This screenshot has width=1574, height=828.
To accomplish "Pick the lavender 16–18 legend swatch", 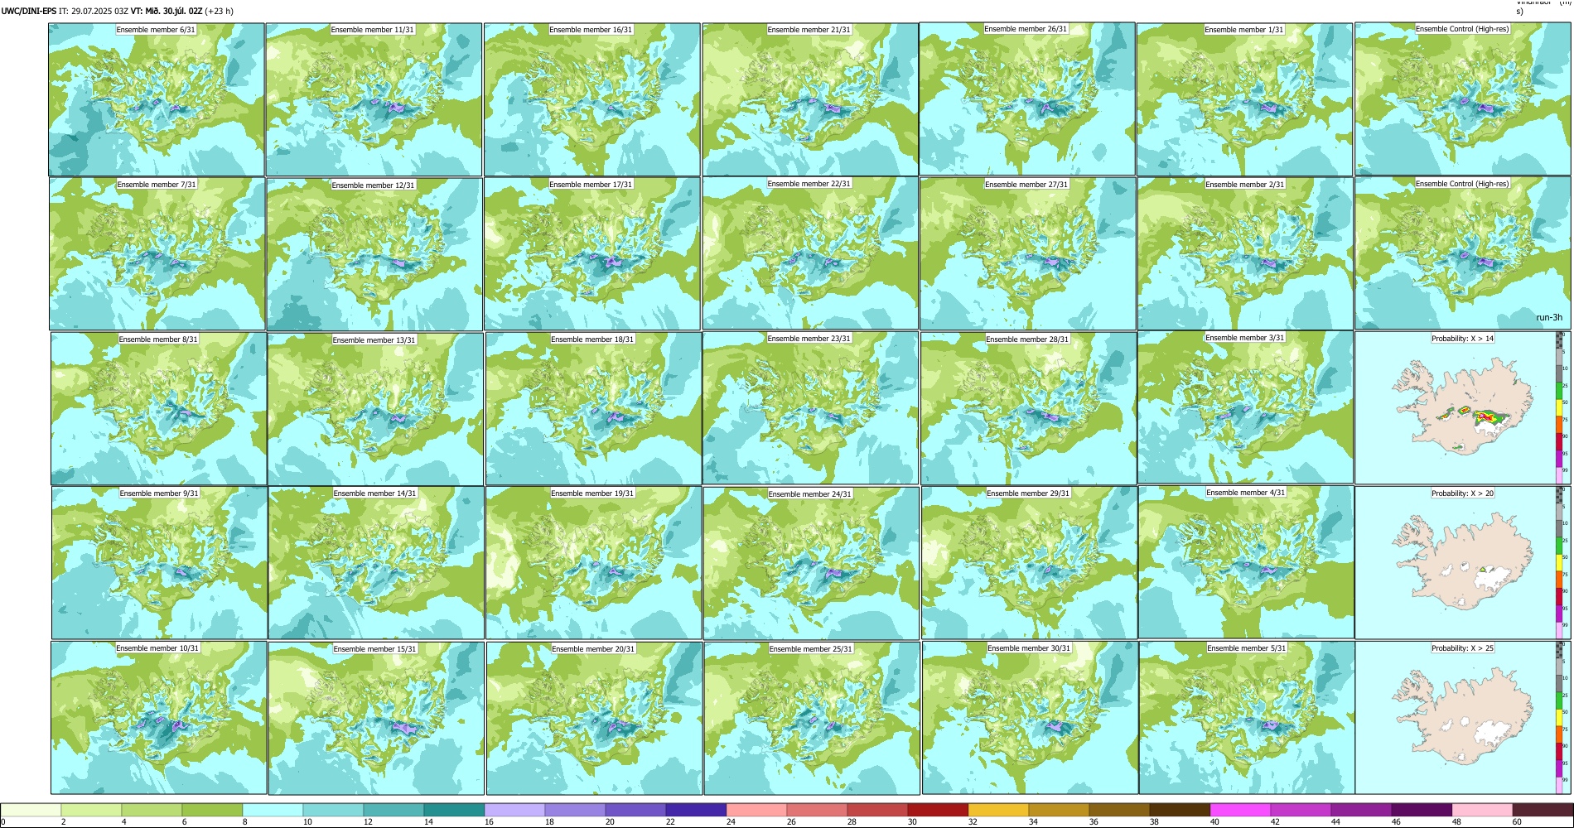I will (x=514, y=810).
